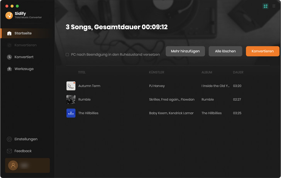
Task: Open the hamburger menu icon
Action: (x=274, y=6)
